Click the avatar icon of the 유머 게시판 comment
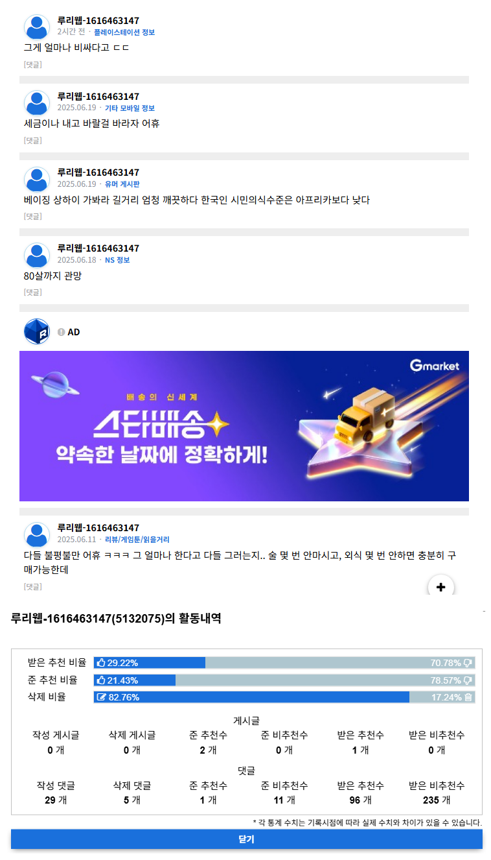 coord(37,179)
